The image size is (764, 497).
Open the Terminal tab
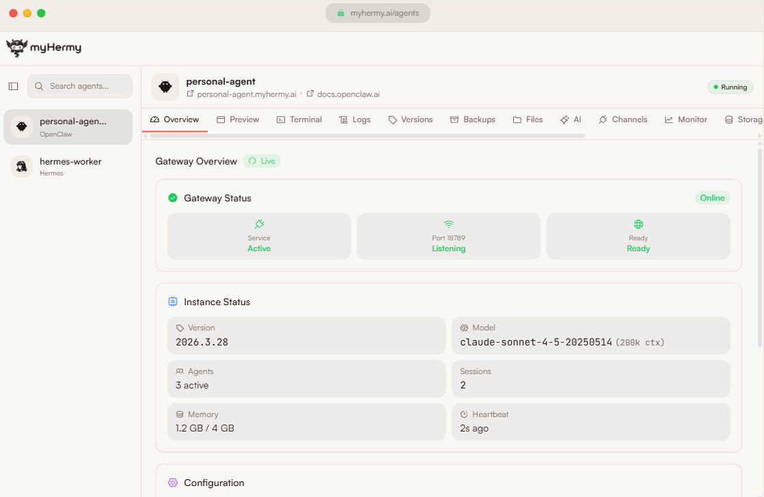coord(299,119)
